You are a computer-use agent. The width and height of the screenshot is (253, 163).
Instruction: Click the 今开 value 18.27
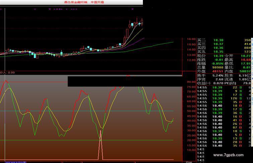246,56
